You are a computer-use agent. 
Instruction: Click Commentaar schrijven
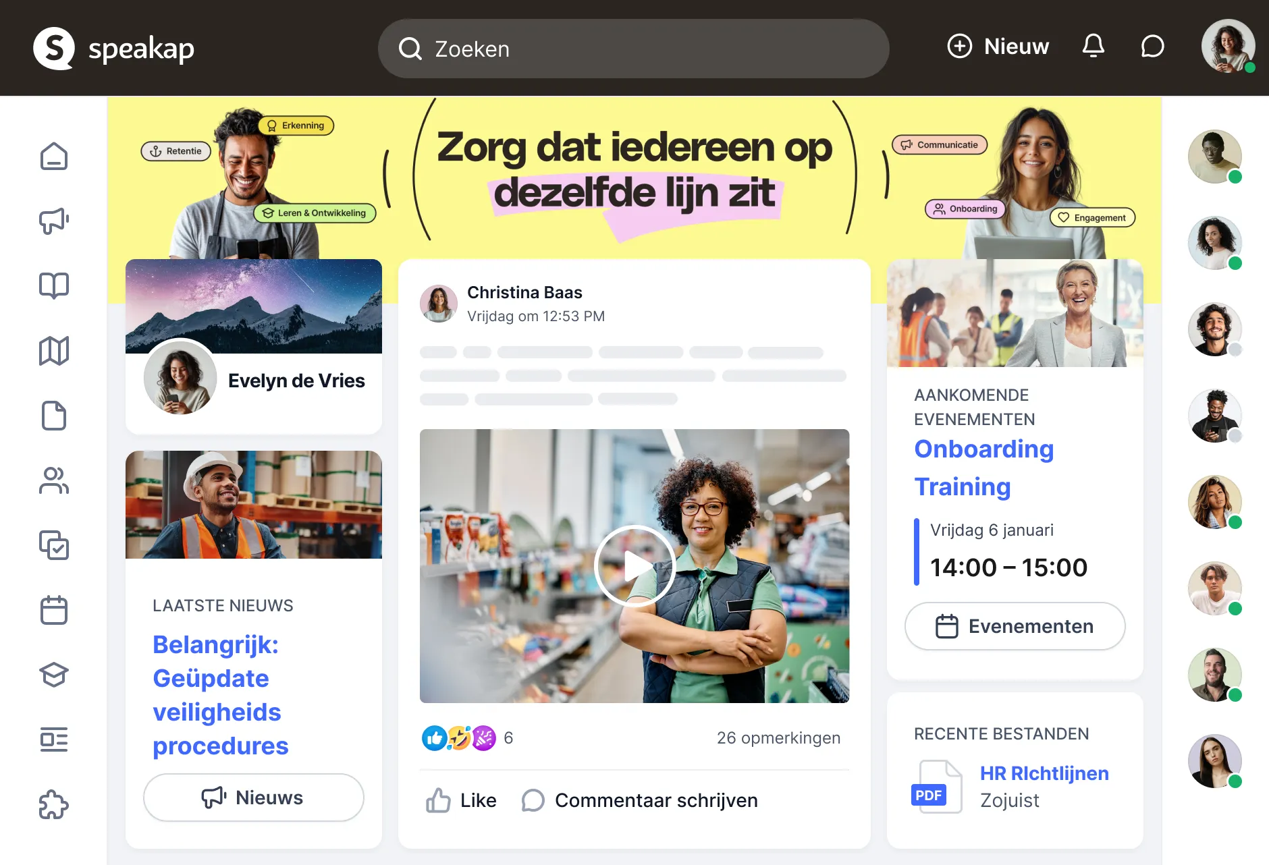click(x=640, y=800)
